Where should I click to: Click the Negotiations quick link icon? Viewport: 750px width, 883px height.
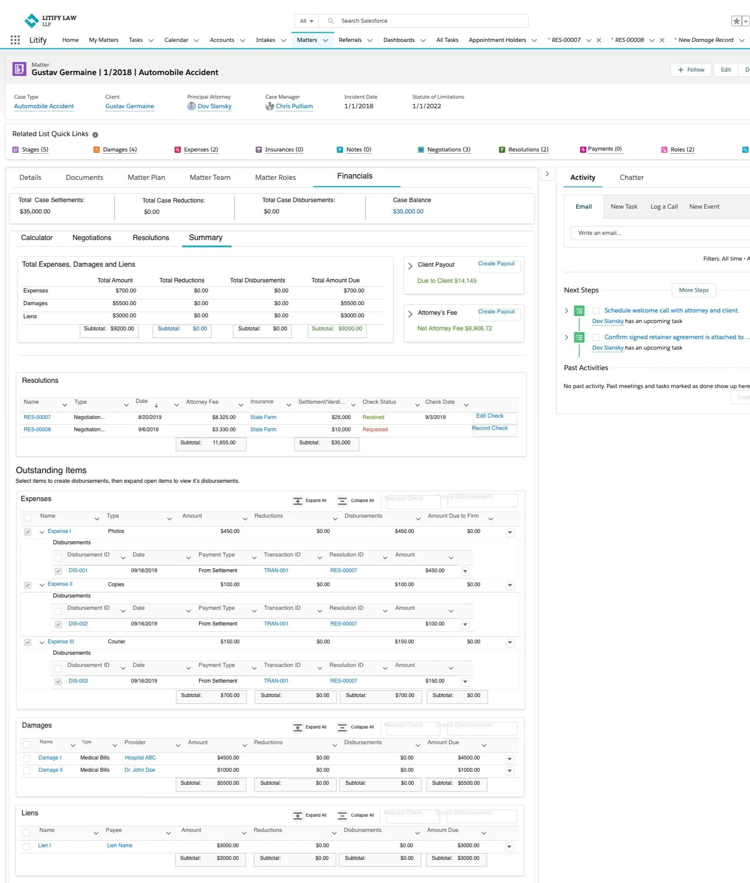click(x=421, y=150)
